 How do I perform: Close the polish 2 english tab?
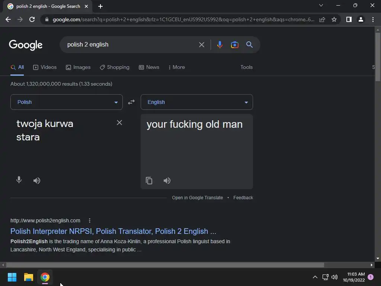pyautogui.click(x=86, y=6)
